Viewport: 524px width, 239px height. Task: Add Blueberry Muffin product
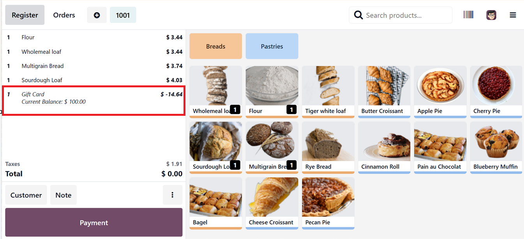click(496, 147)
